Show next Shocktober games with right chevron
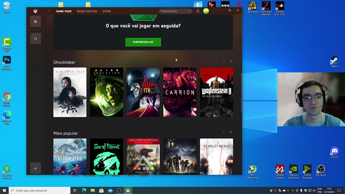The image size is (345, 194). click(230, 61)
